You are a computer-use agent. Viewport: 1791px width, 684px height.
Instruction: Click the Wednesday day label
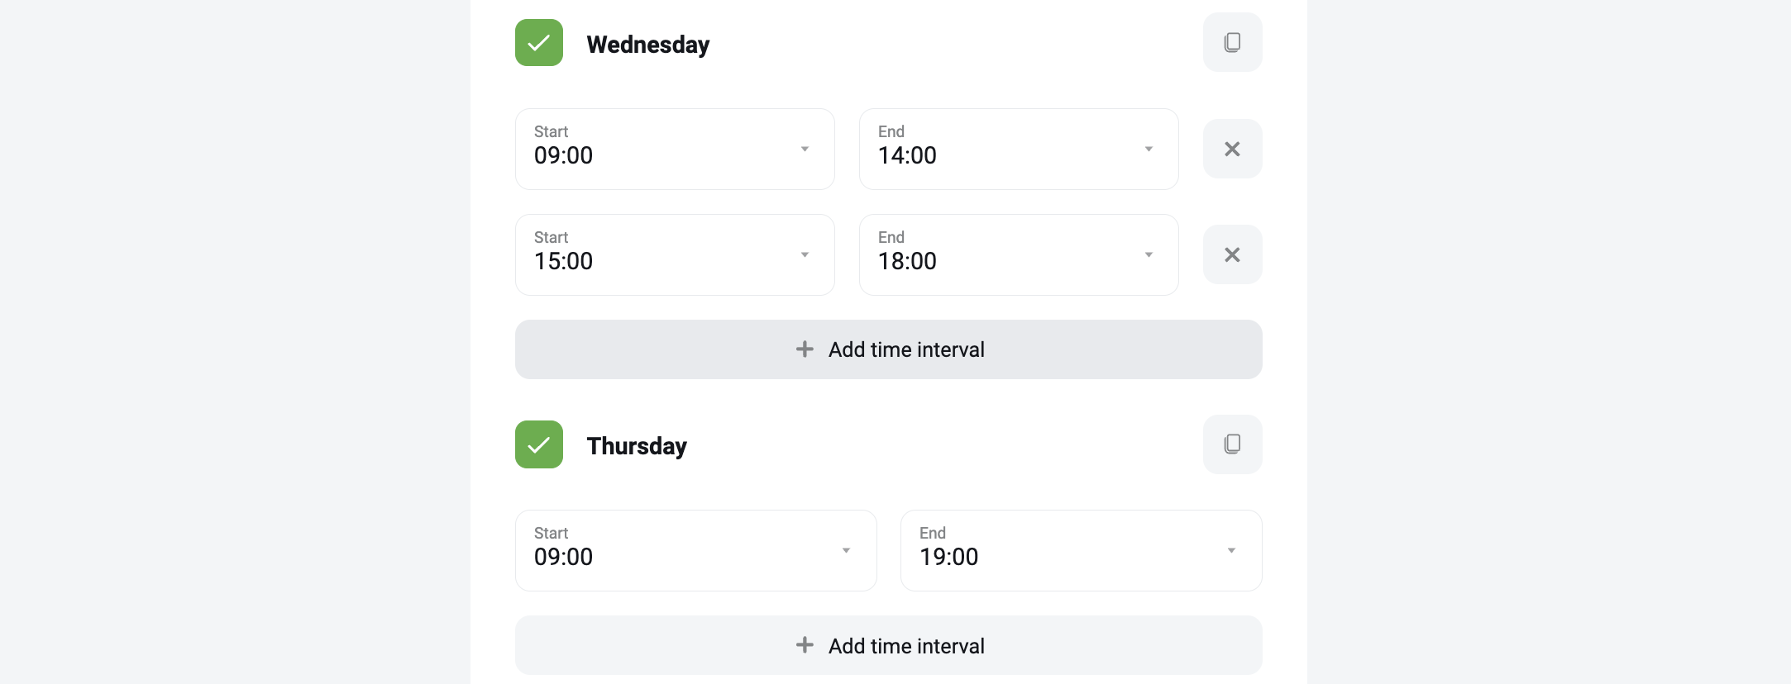[648, 45]
